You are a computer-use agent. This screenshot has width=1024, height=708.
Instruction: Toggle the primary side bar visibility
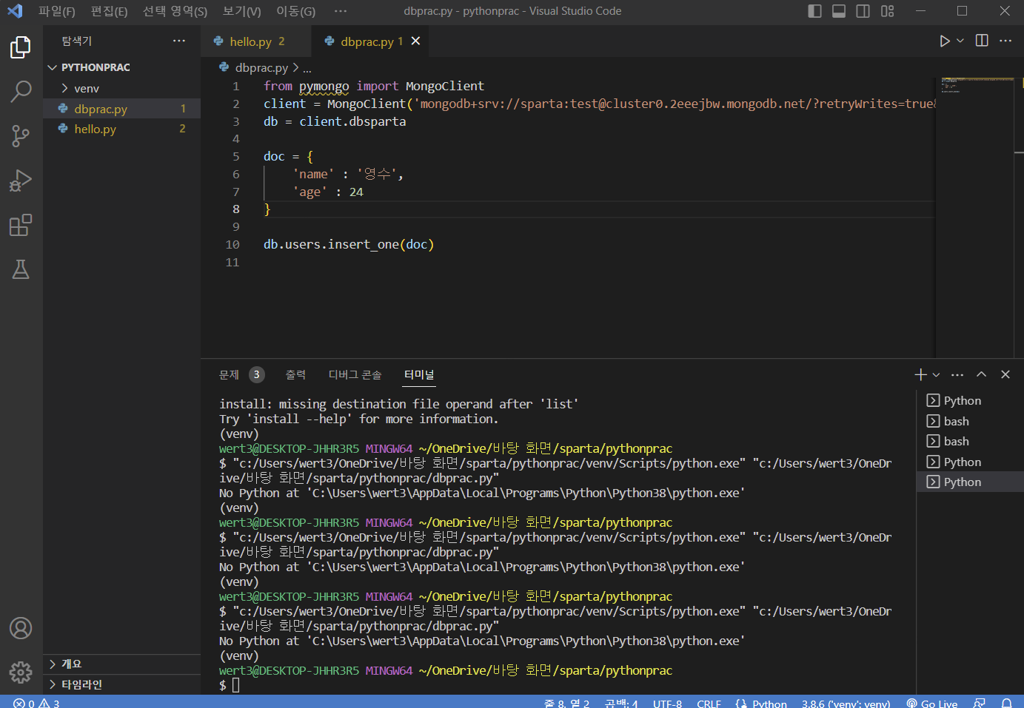[x=815, y=11]
